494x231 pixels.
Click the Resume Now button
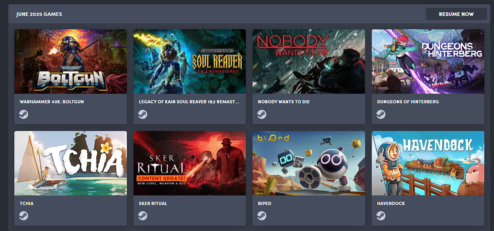point(456,14)
